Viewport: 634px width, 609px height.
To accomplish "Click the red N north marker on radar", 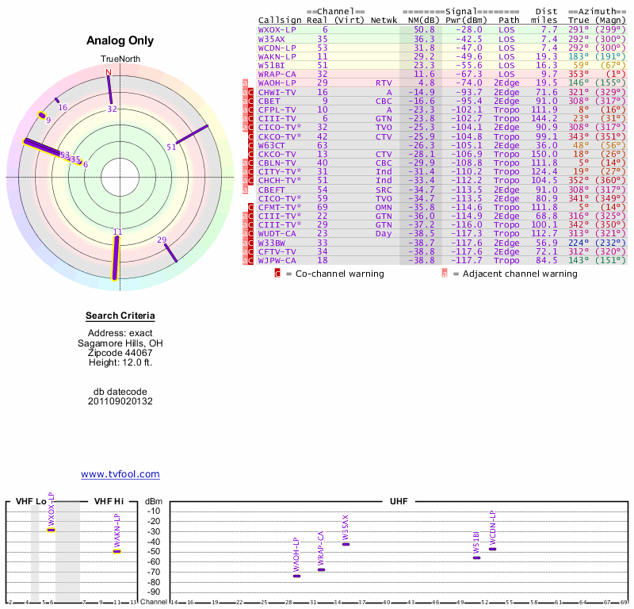I will click(x=109, y=73).
